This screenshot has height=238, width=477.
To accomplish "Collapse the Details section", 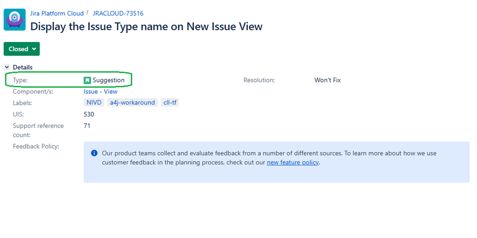I will click(x=7, y=67).
